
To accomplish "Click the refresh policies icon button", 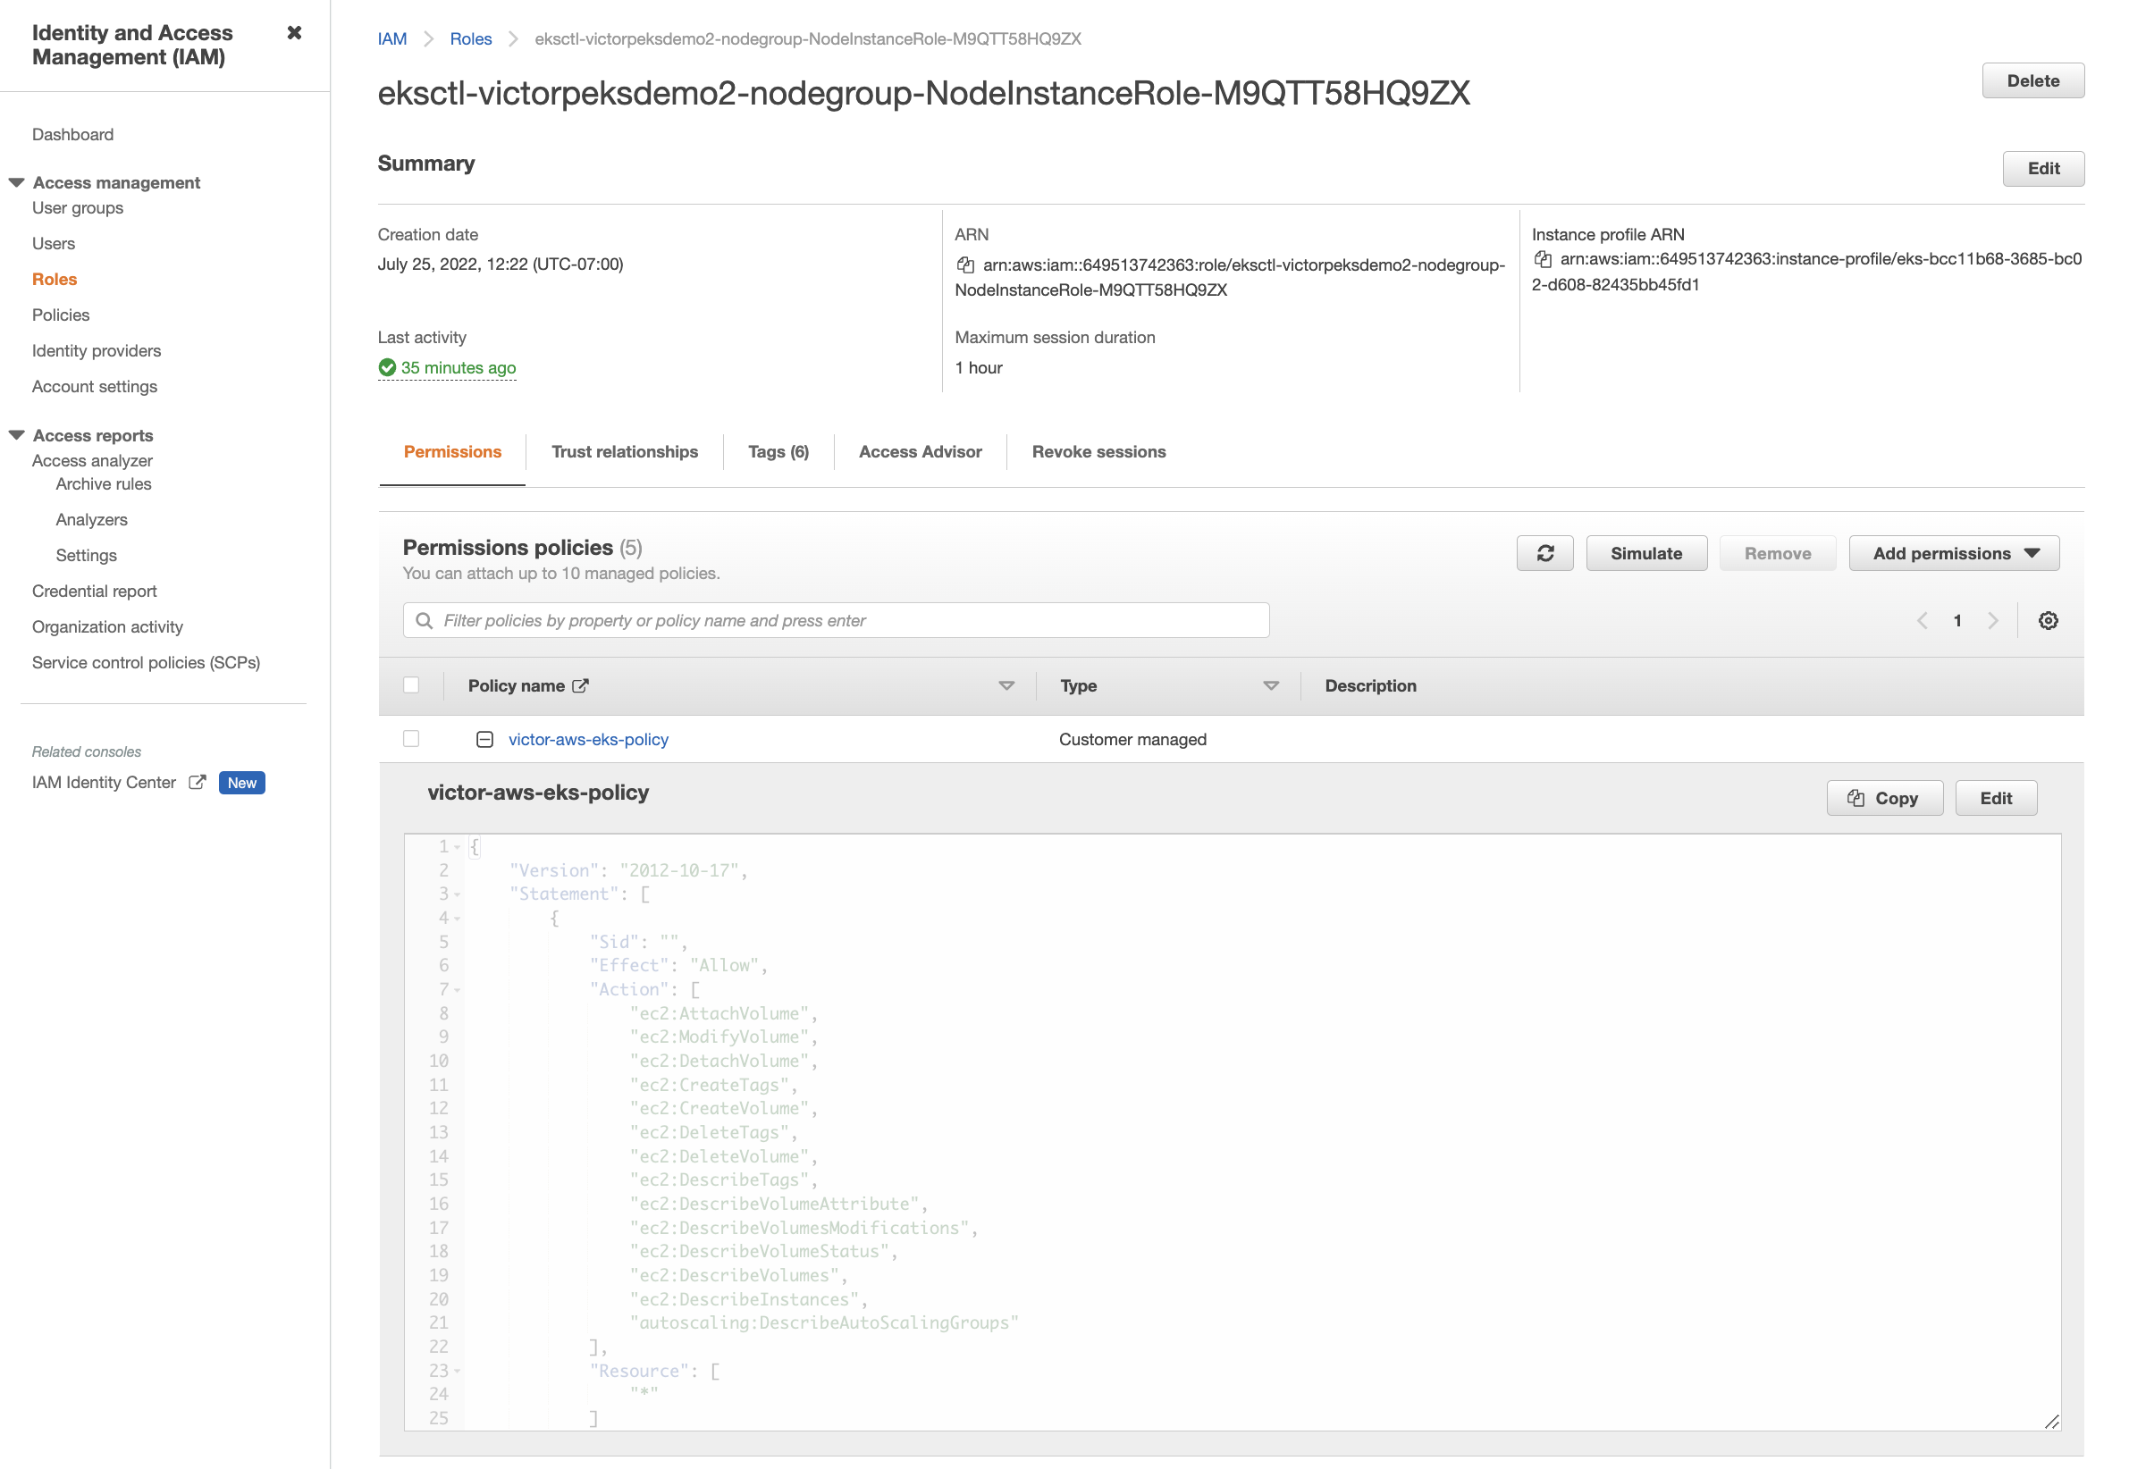I will (x=1544, y=553).
